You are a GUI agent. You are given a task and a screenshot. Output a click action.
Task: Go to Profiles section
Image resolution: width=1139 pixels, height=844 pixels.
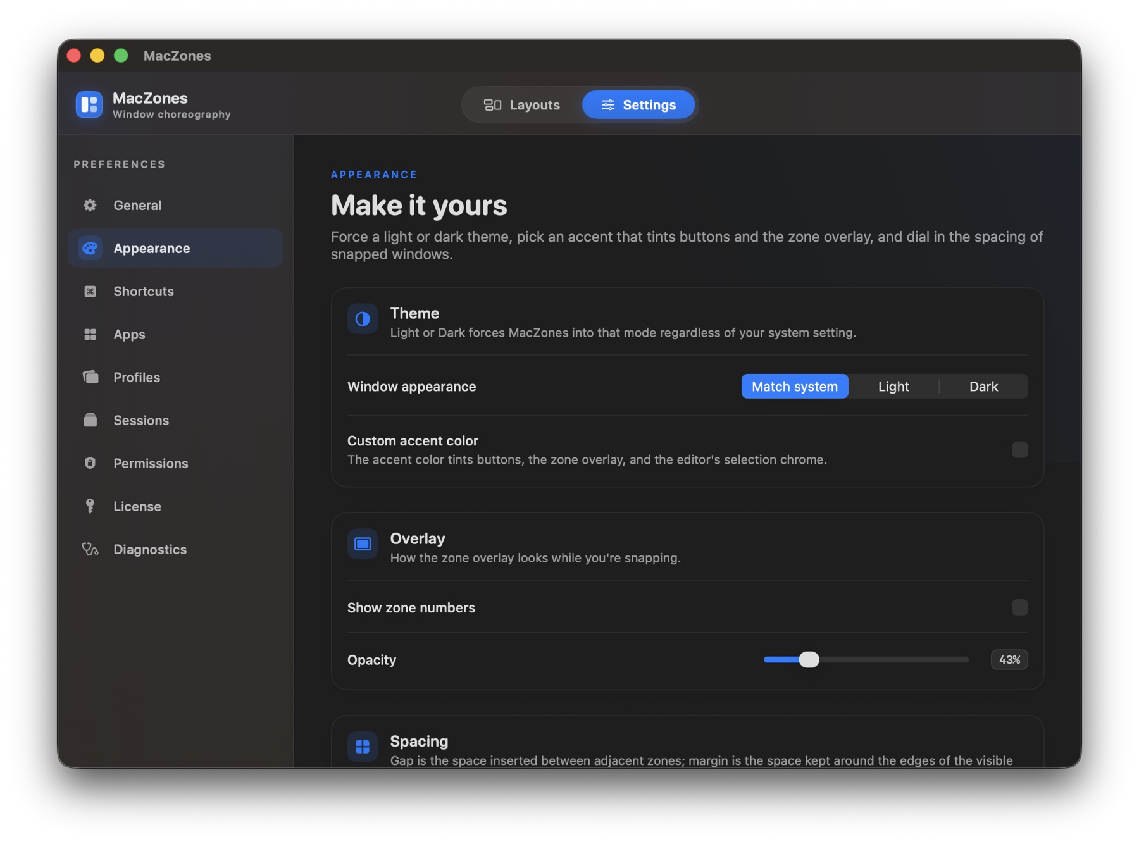[175, 377]
